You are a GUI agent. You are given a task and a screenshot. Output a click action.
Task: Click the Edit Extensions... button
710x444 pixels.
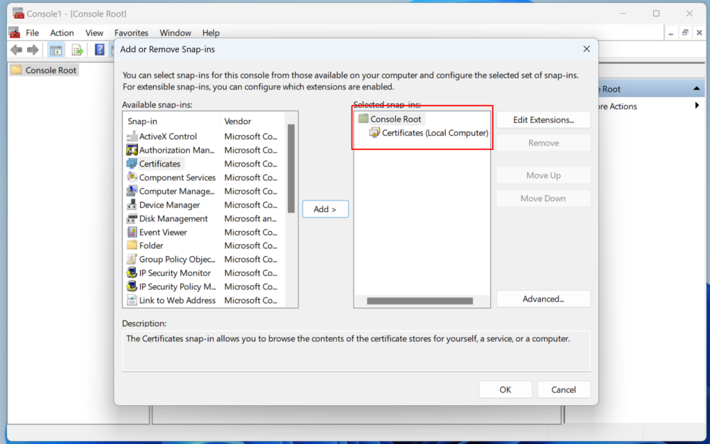click(544, 119)
